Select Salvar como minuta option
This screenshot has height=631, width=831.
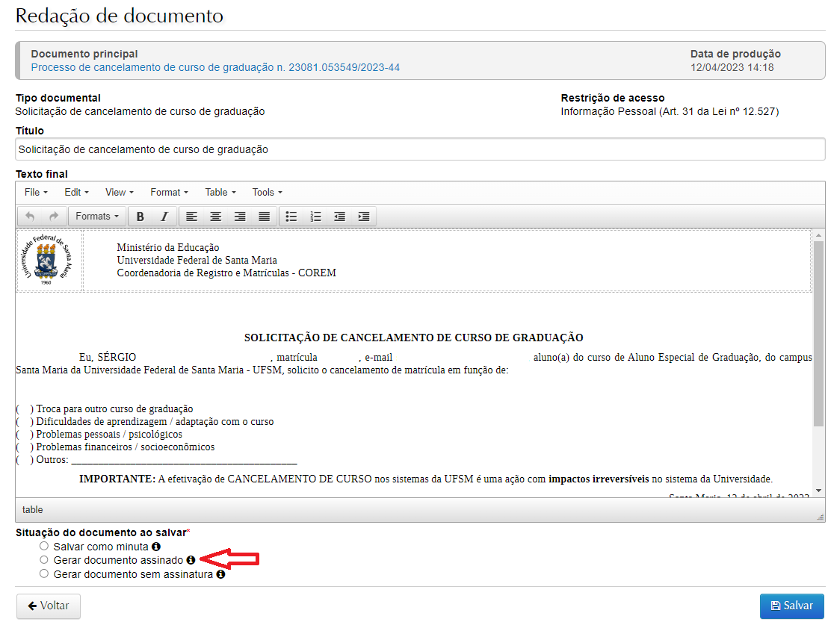[44, 547]
